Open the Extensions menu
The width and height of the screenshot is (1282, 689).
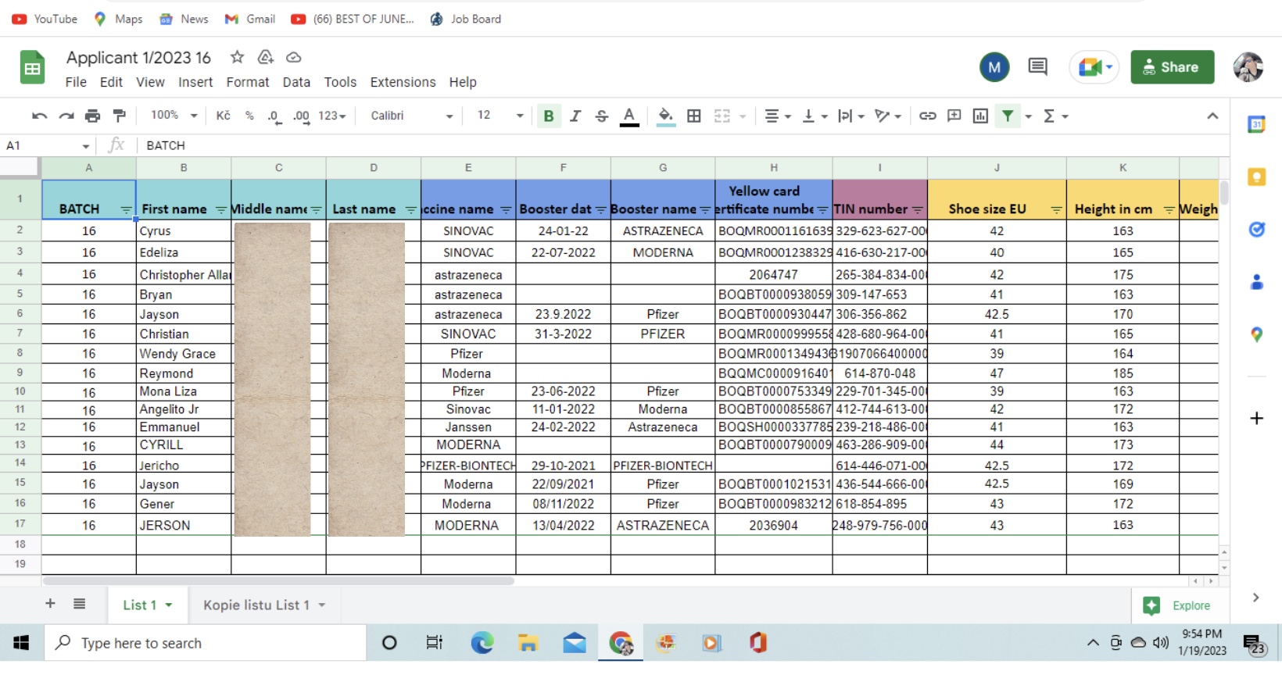403,82
